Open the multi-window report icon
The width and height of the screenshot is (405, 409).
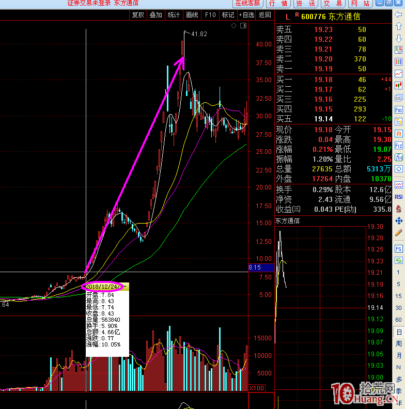[x=398, y=98]
